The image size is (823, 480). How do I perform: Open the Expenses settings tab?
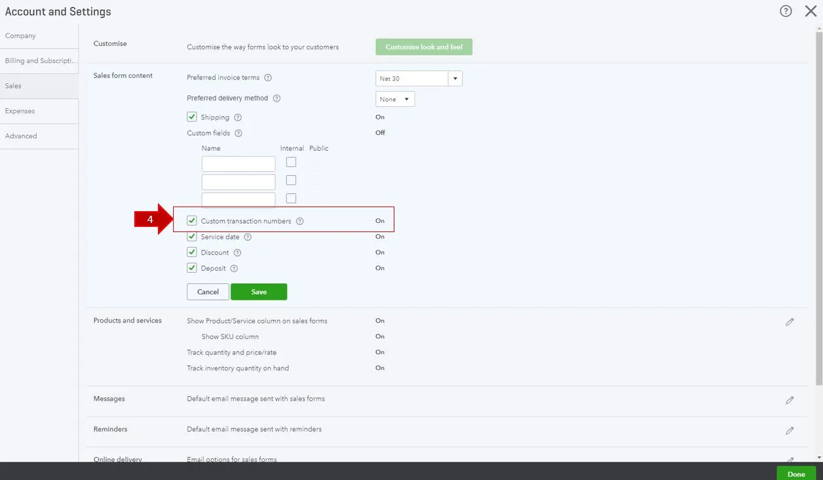coord(20,111)
